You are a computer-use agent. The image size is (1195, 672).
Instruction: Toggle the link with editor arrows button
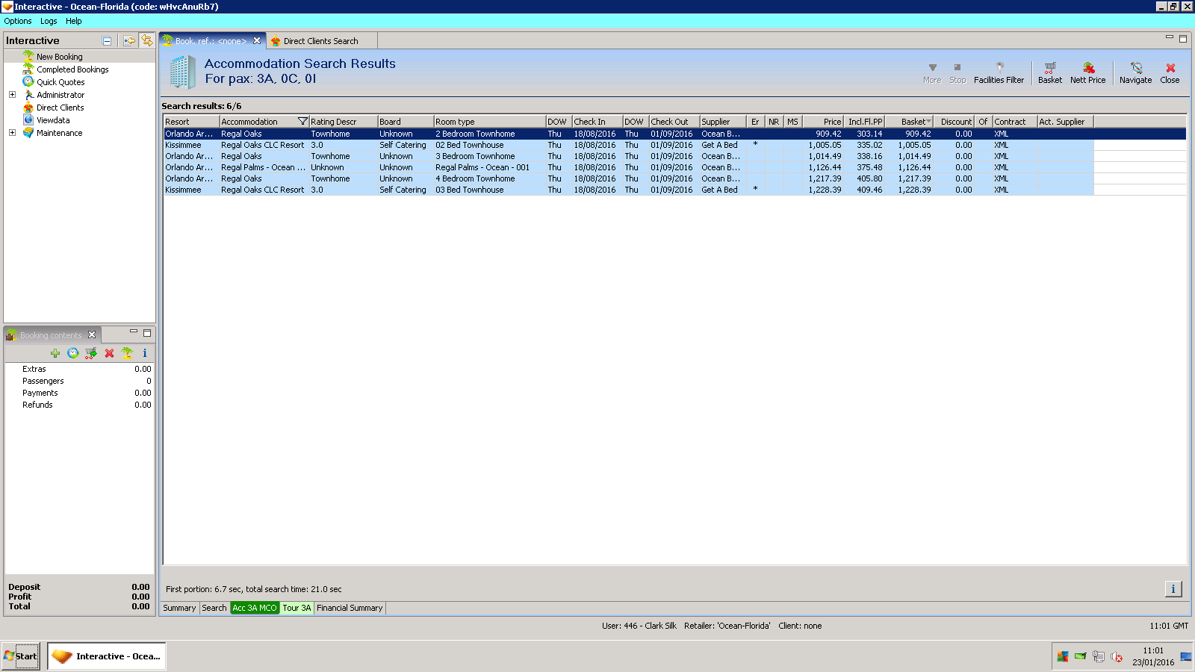point(147,40)
